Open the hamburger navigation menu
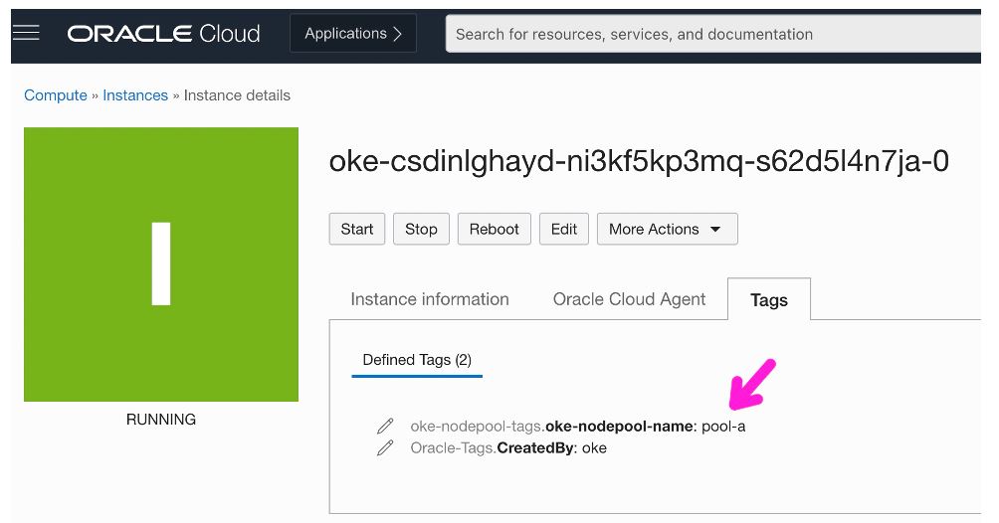Screen dimensions: 999x523 click(x=26, y=33)
